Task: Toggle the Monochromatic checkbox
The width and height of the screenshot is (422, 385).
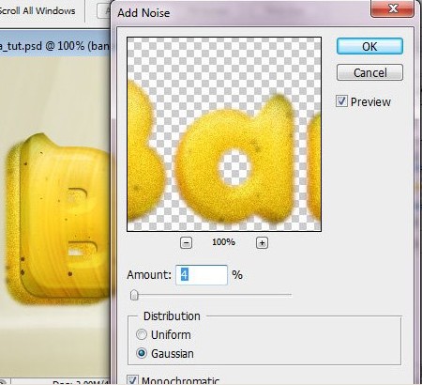Action: click(x=132, y=380)
